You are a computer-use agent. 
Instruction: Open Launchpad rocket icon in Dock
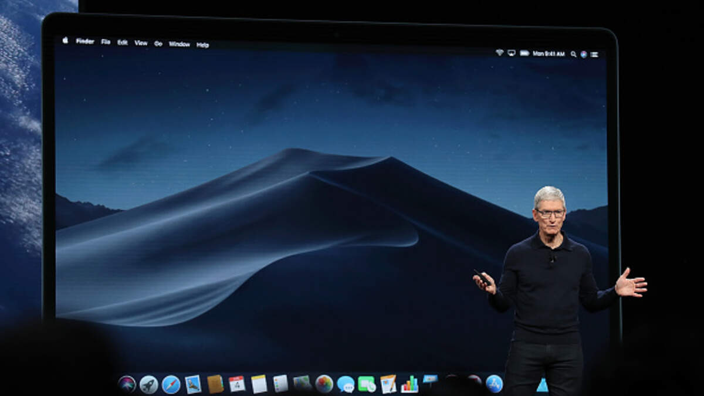point(148,384)
